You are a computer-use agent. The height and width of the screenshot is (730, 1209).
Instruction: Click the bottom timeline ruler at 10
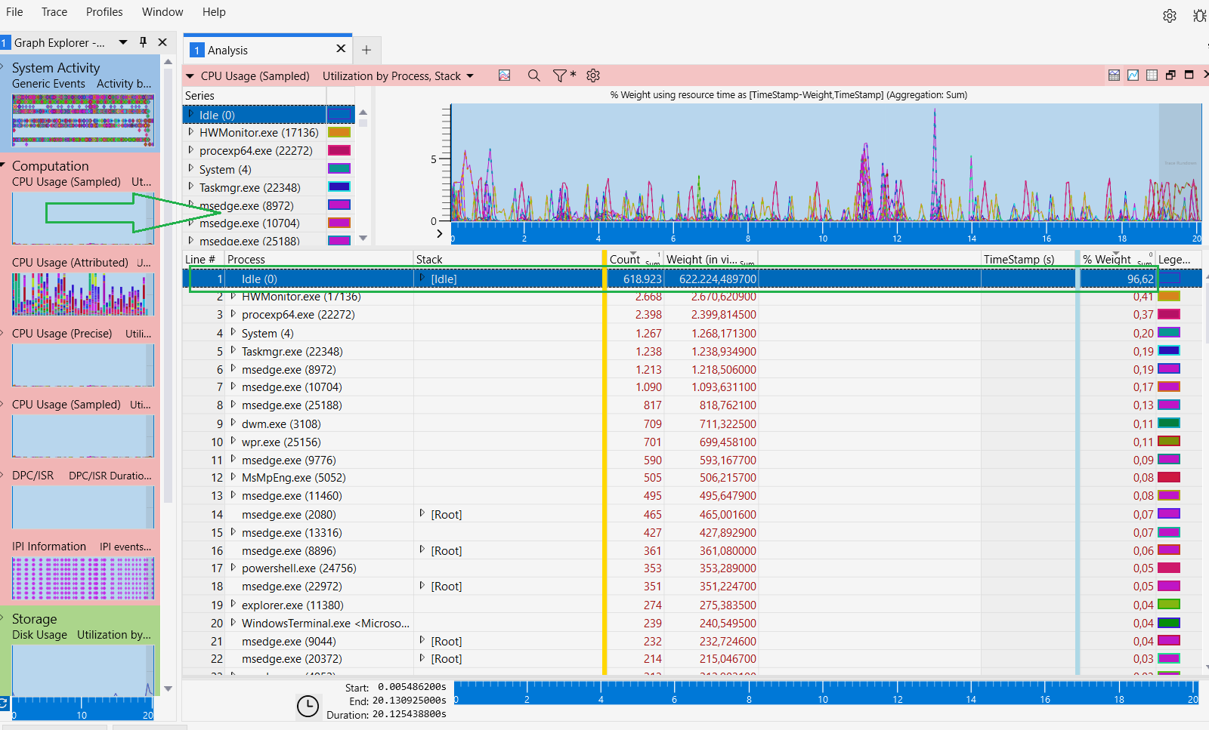click(822, 693)
